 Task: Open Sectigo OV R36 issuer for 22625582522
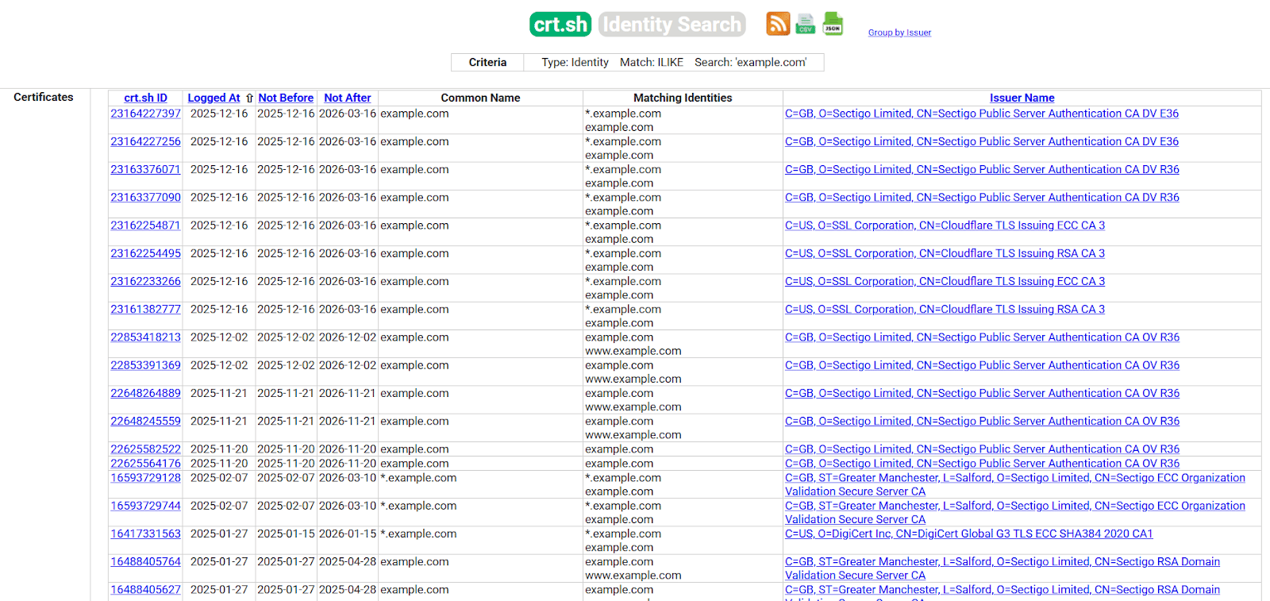pos(982,449)
